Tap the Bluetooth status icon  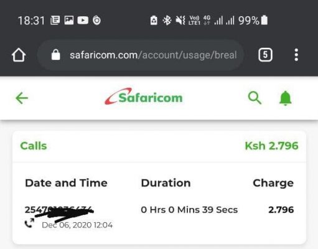pyautogui.click(x=167, y=21)
